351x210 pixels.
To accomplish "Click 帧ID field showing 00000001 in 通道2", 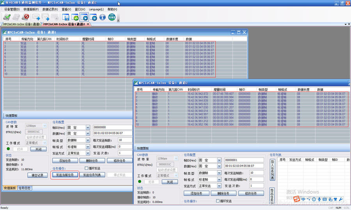I will coord(244,160).
